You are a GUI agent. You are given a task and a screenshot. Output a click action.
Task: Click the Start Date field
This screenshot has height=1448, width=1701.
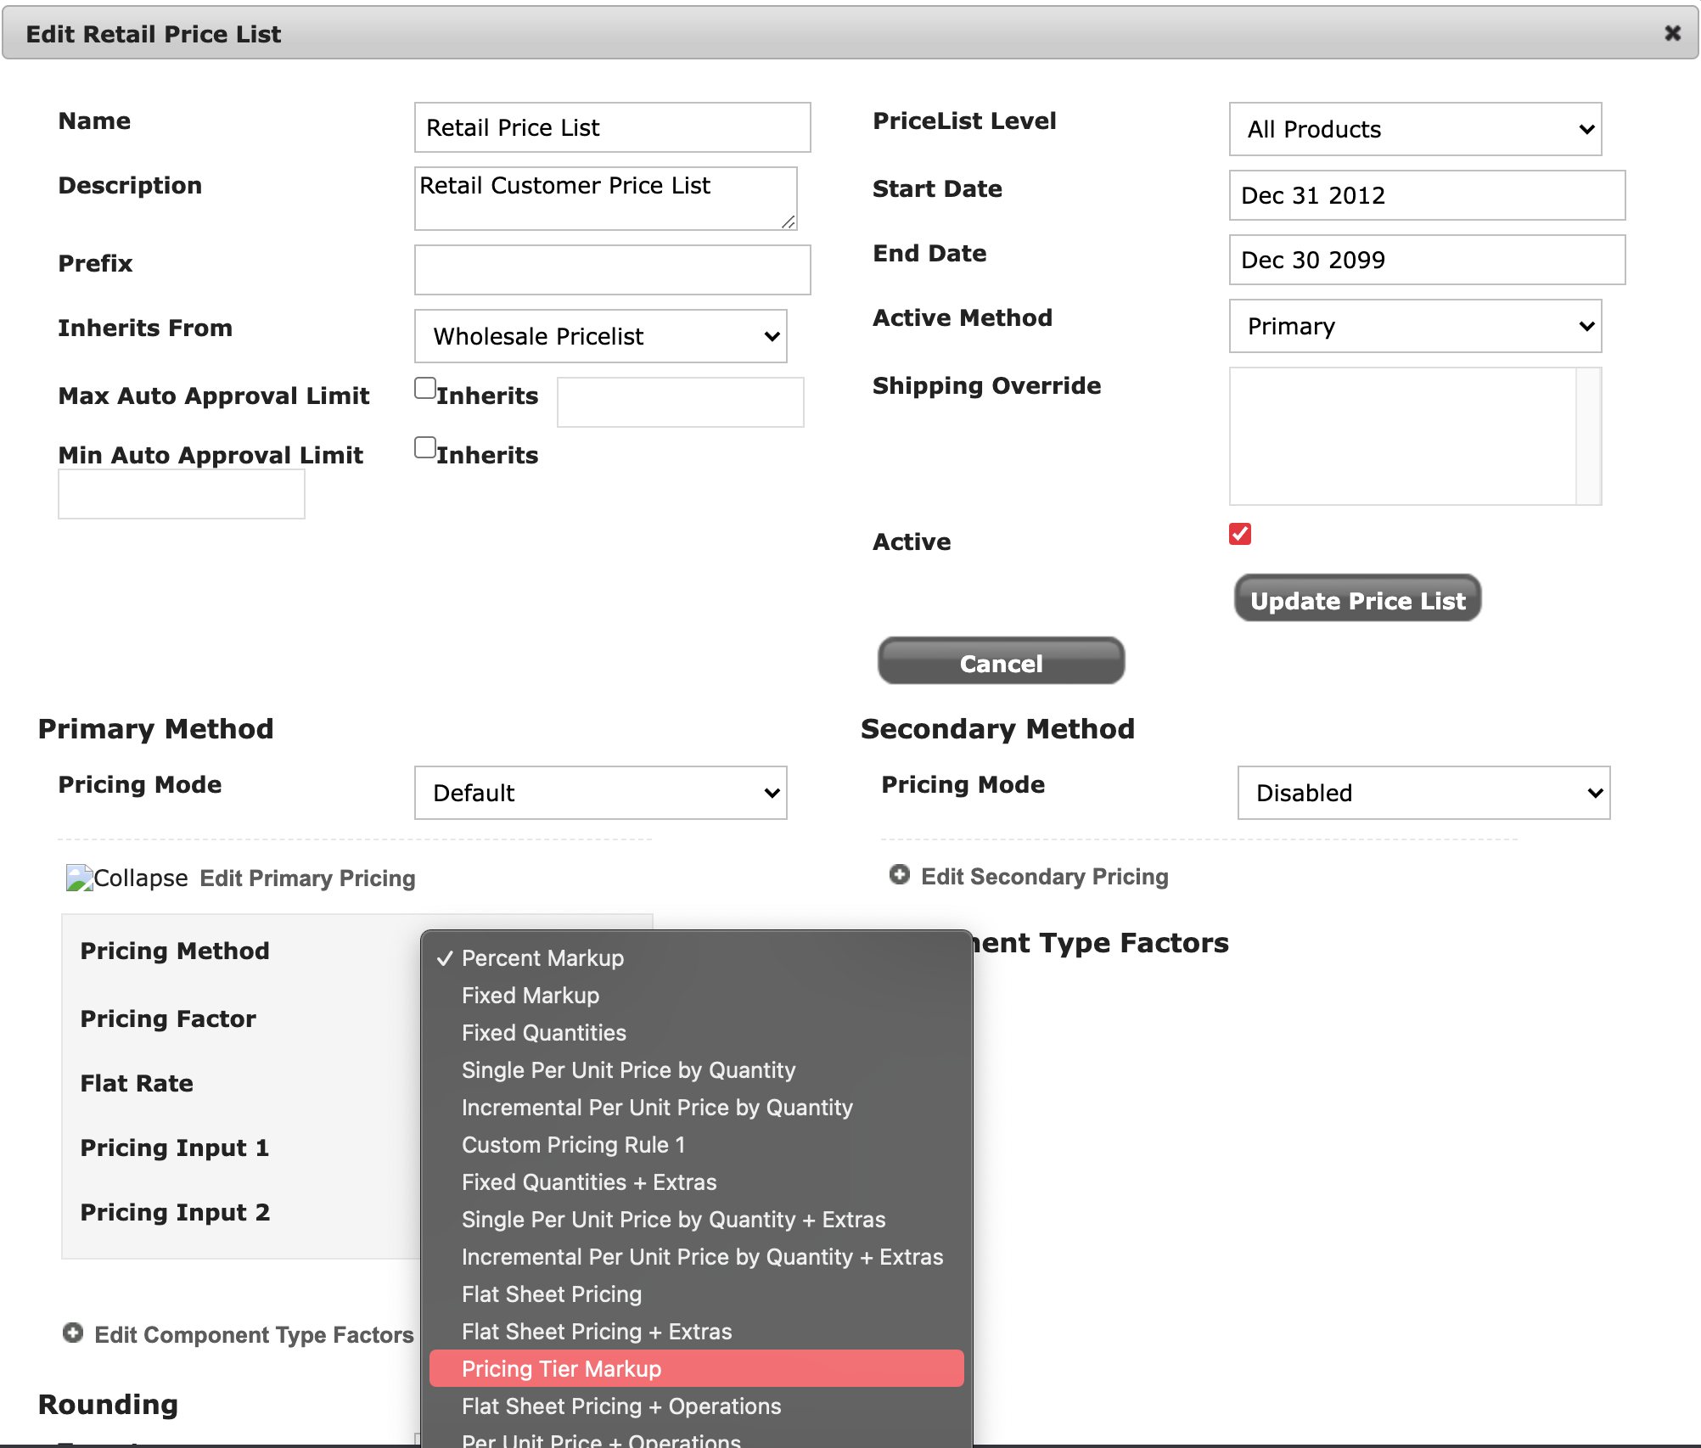(x=1426, y=195)
